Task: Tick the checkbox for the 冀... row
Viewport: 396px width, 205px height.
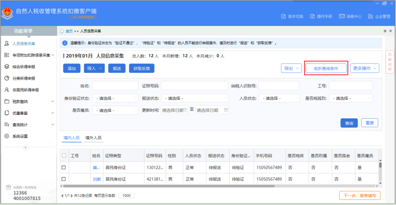Action: (64, 167)
